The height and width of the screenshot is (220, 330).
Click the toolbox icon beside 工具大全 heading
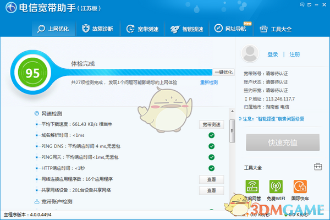(318, 167)
